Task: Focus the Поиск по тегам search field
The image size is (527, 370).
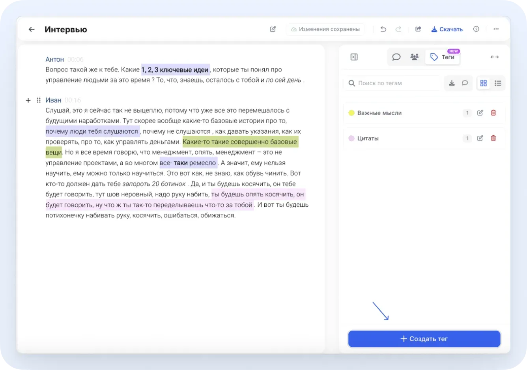Action: (x=392, y=83)
